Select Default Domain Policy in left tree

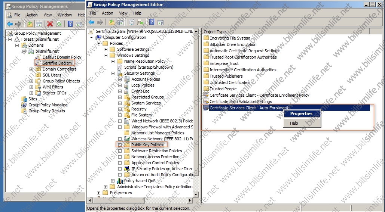click(x=62, y=57)
